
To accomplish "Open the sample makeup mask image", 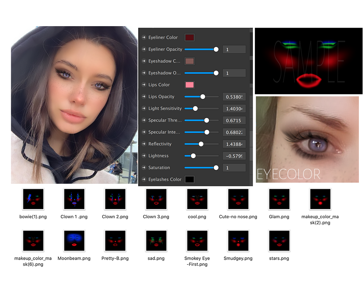I will point(309,61).
